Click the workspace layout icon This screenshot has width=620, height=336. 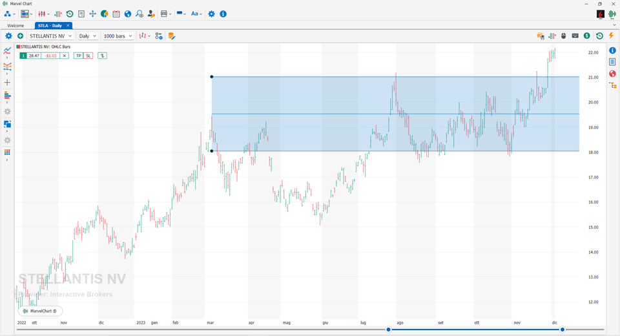coord(25,14)
